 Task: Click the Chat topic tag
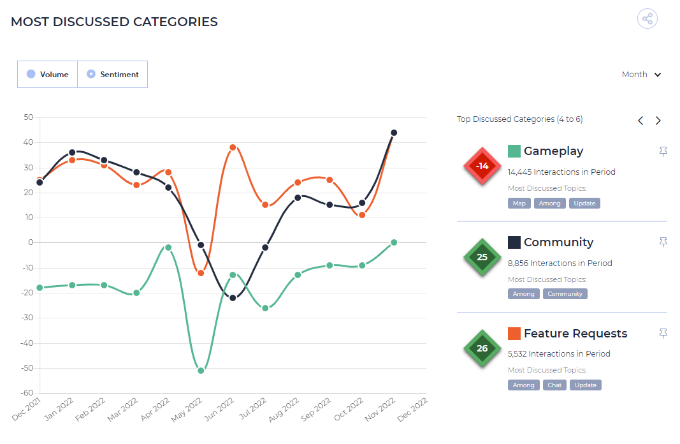coord(554,385)
